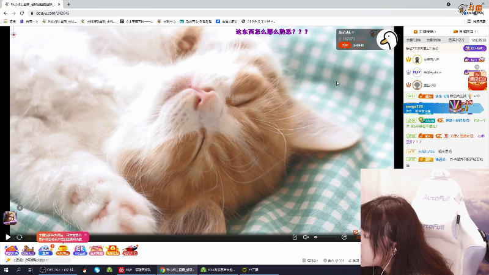Open the QQ penguin taskbar icon
Image resolution: width=489 pixels, height=275 pixels.
84,269
